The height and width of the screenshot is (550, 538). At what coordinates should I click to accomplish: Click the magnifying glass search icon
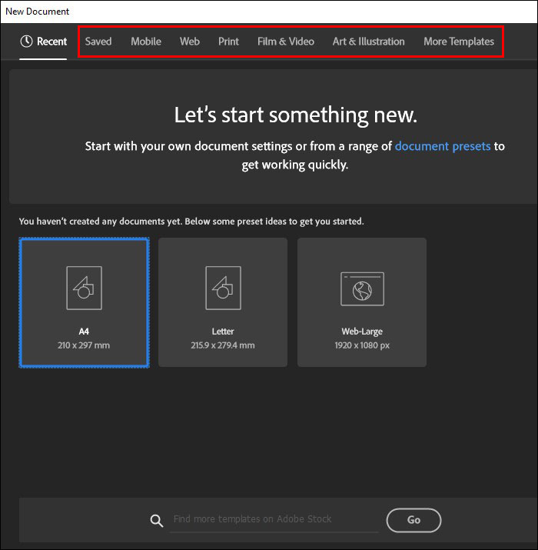(x=156, y=521)
